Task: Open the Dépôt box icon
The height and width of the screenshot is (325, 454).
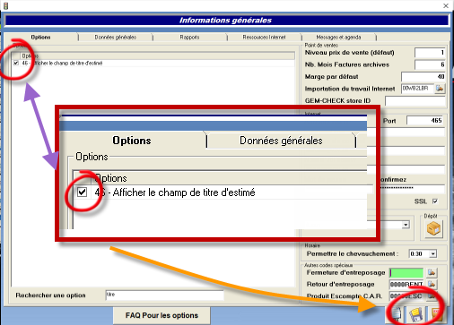Action: pyautogui.click(x=433, y=229)
